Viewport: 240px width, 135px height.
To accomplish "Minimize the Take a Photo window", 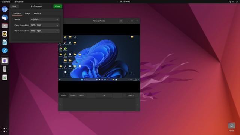I will pos(127,21).
